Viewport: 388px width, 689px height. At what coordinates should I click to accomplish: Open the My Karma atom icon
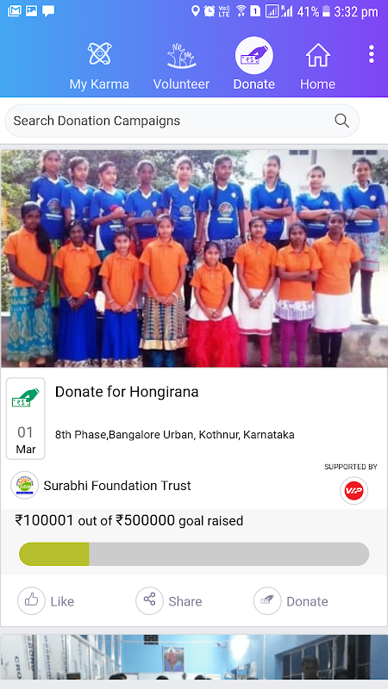pos(99,53)
